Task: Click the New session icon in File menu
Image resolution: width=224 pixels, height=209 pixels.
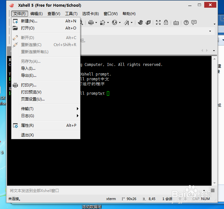Action: [15, 21]
